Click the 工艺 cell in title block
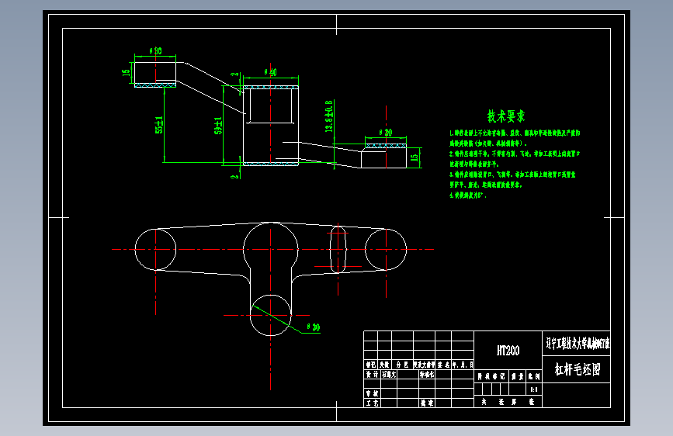 click(x=372, y=403)
